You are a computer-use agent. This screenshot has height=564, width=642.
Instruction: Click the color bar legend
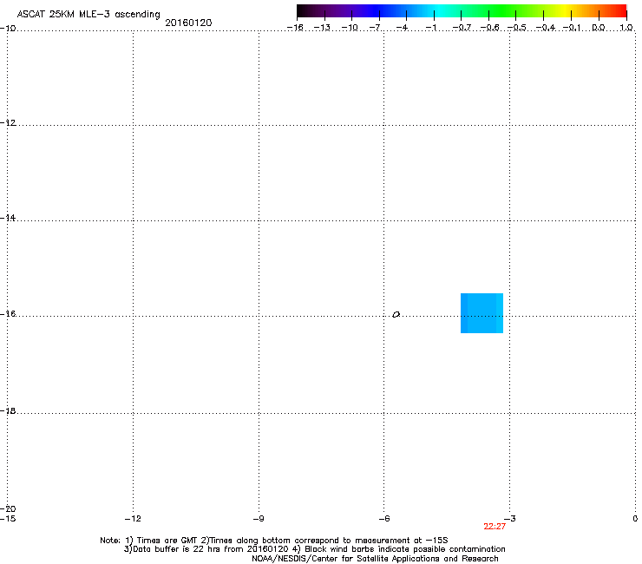tap(462, 11)
